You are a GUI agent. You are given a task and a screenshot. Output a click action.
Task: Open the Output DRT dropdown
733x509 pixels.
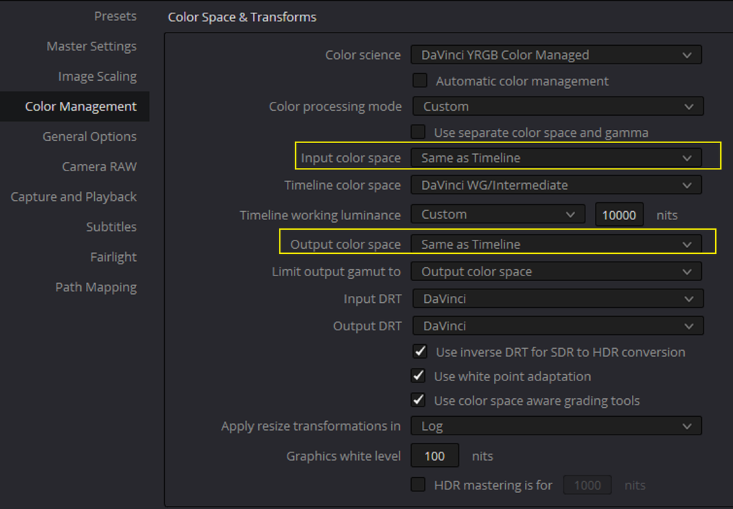coord(557,325)
